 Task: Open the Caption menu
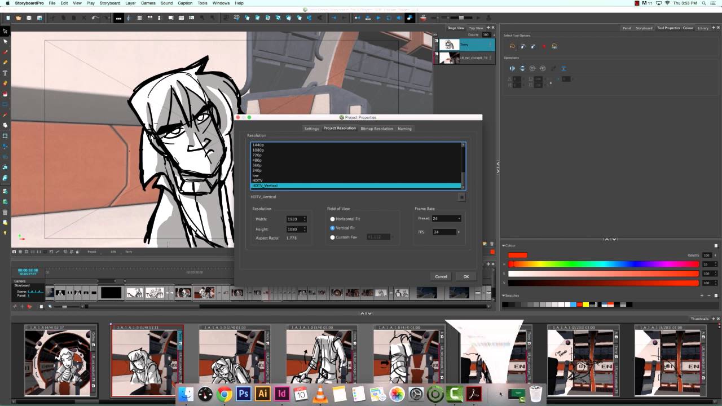(185, 3)
